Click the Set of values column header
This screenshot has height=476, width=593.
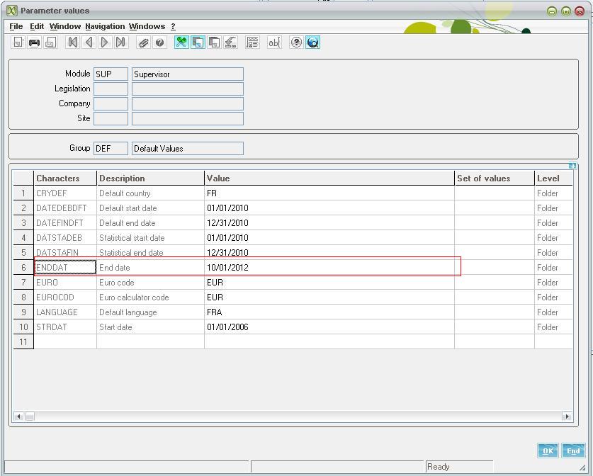pyautogui.click(x=495, y=178)
